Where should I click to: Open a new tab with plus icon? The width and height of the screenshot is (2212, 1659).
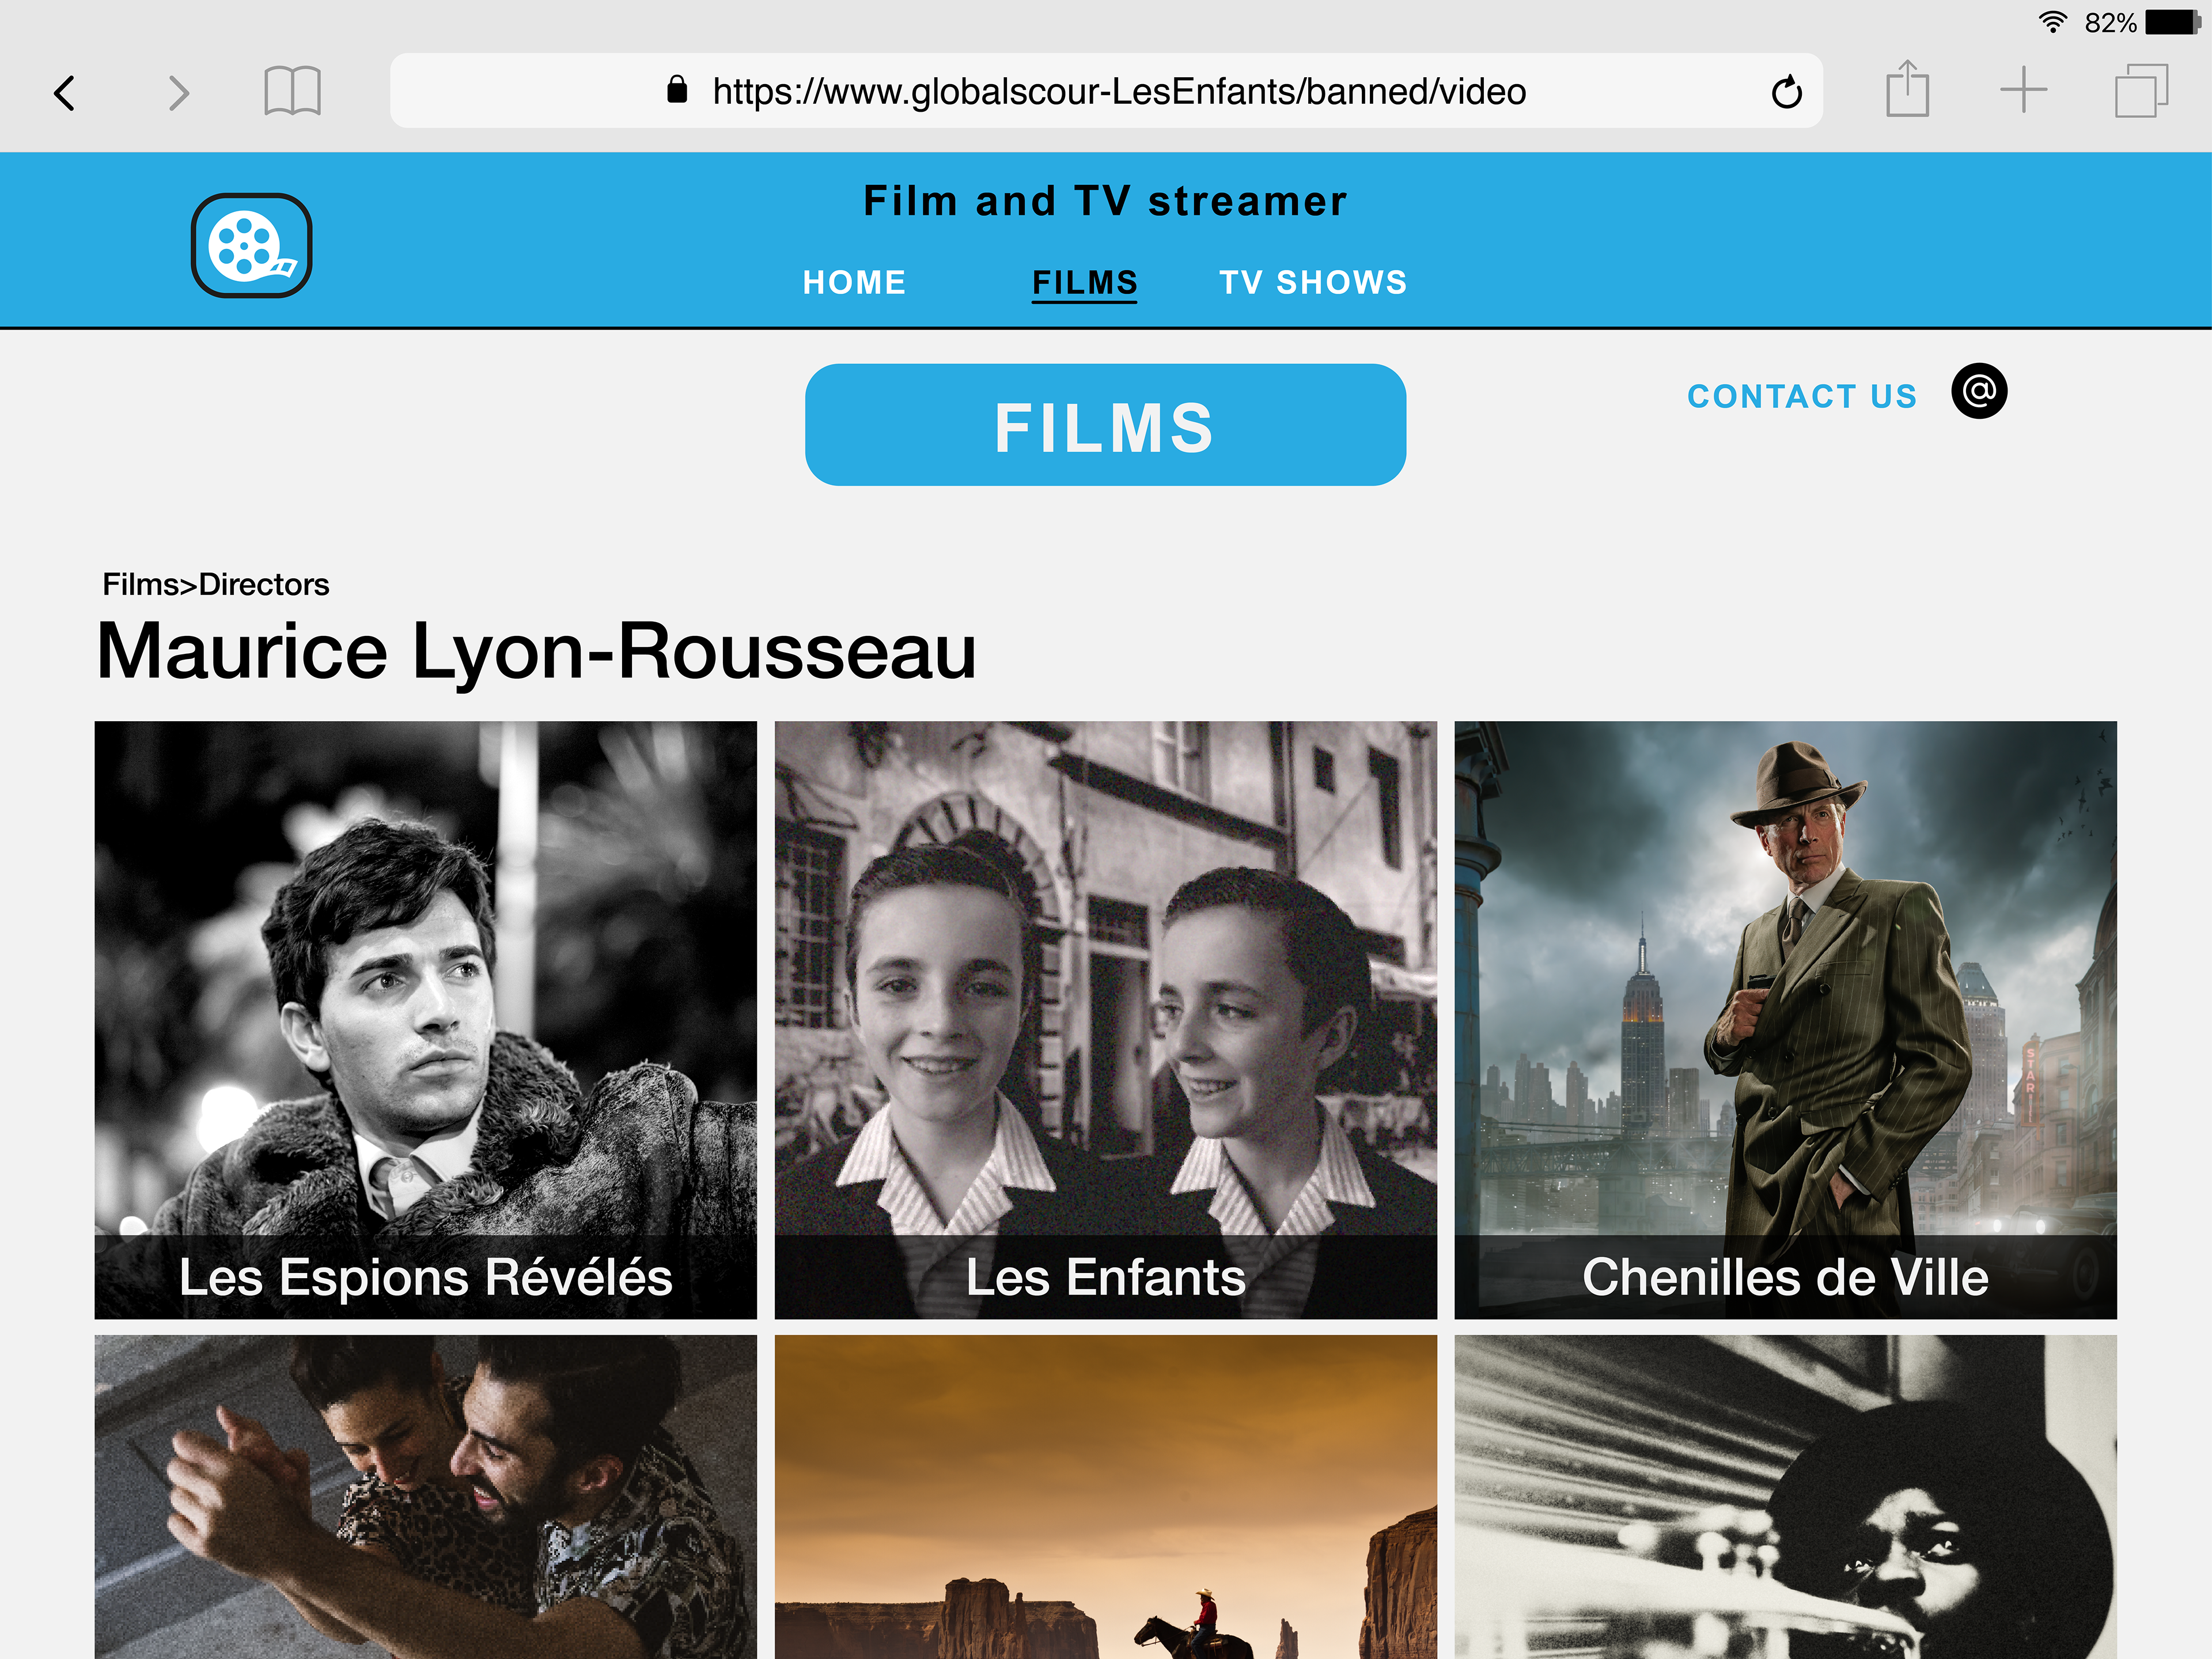(2023, 90)
